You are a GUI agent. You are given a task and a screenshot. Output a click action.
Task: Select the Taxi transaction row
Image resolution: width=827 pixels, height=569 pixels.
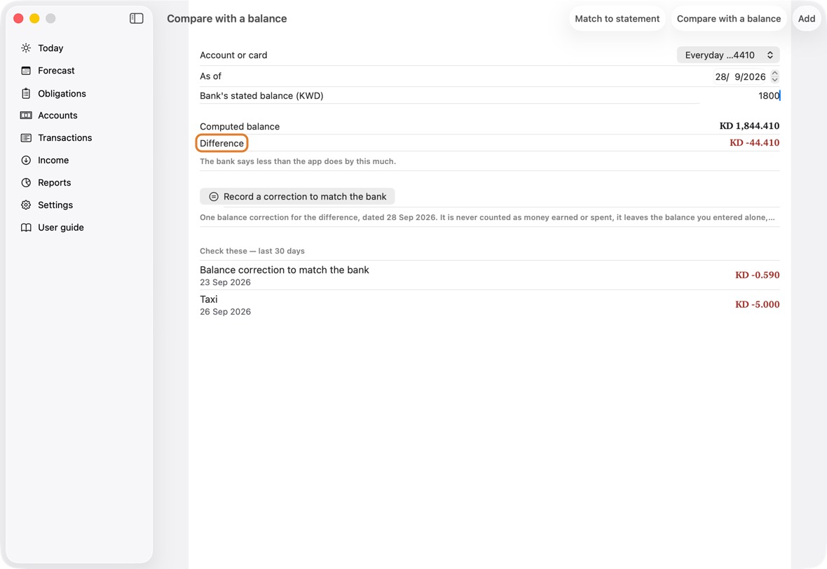click(489, 305)
